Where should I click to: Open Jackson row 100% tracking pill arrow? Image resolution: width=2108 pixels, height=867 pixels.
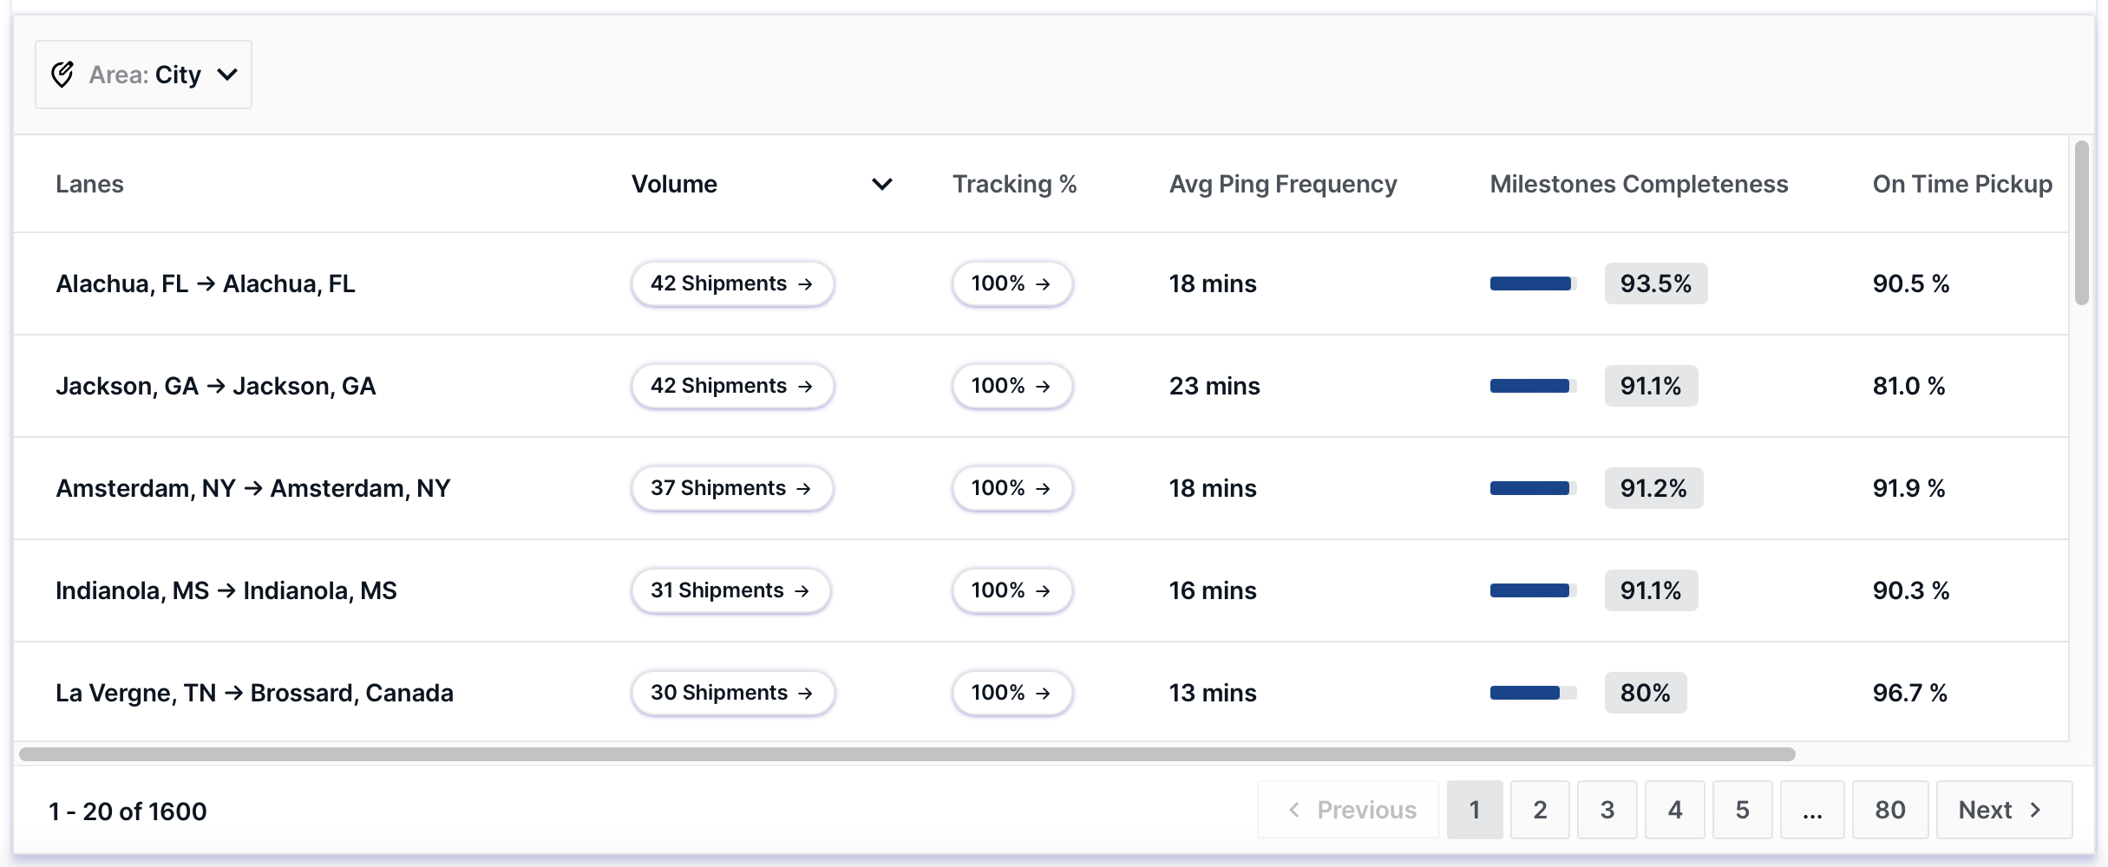coord(1043,386)
